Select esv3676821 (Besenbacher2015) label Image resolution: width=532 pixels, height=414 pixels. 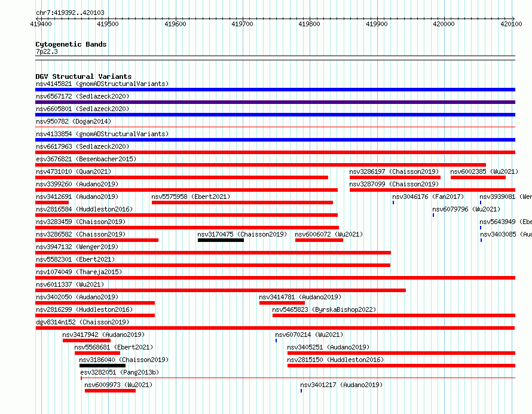point(86,159)
